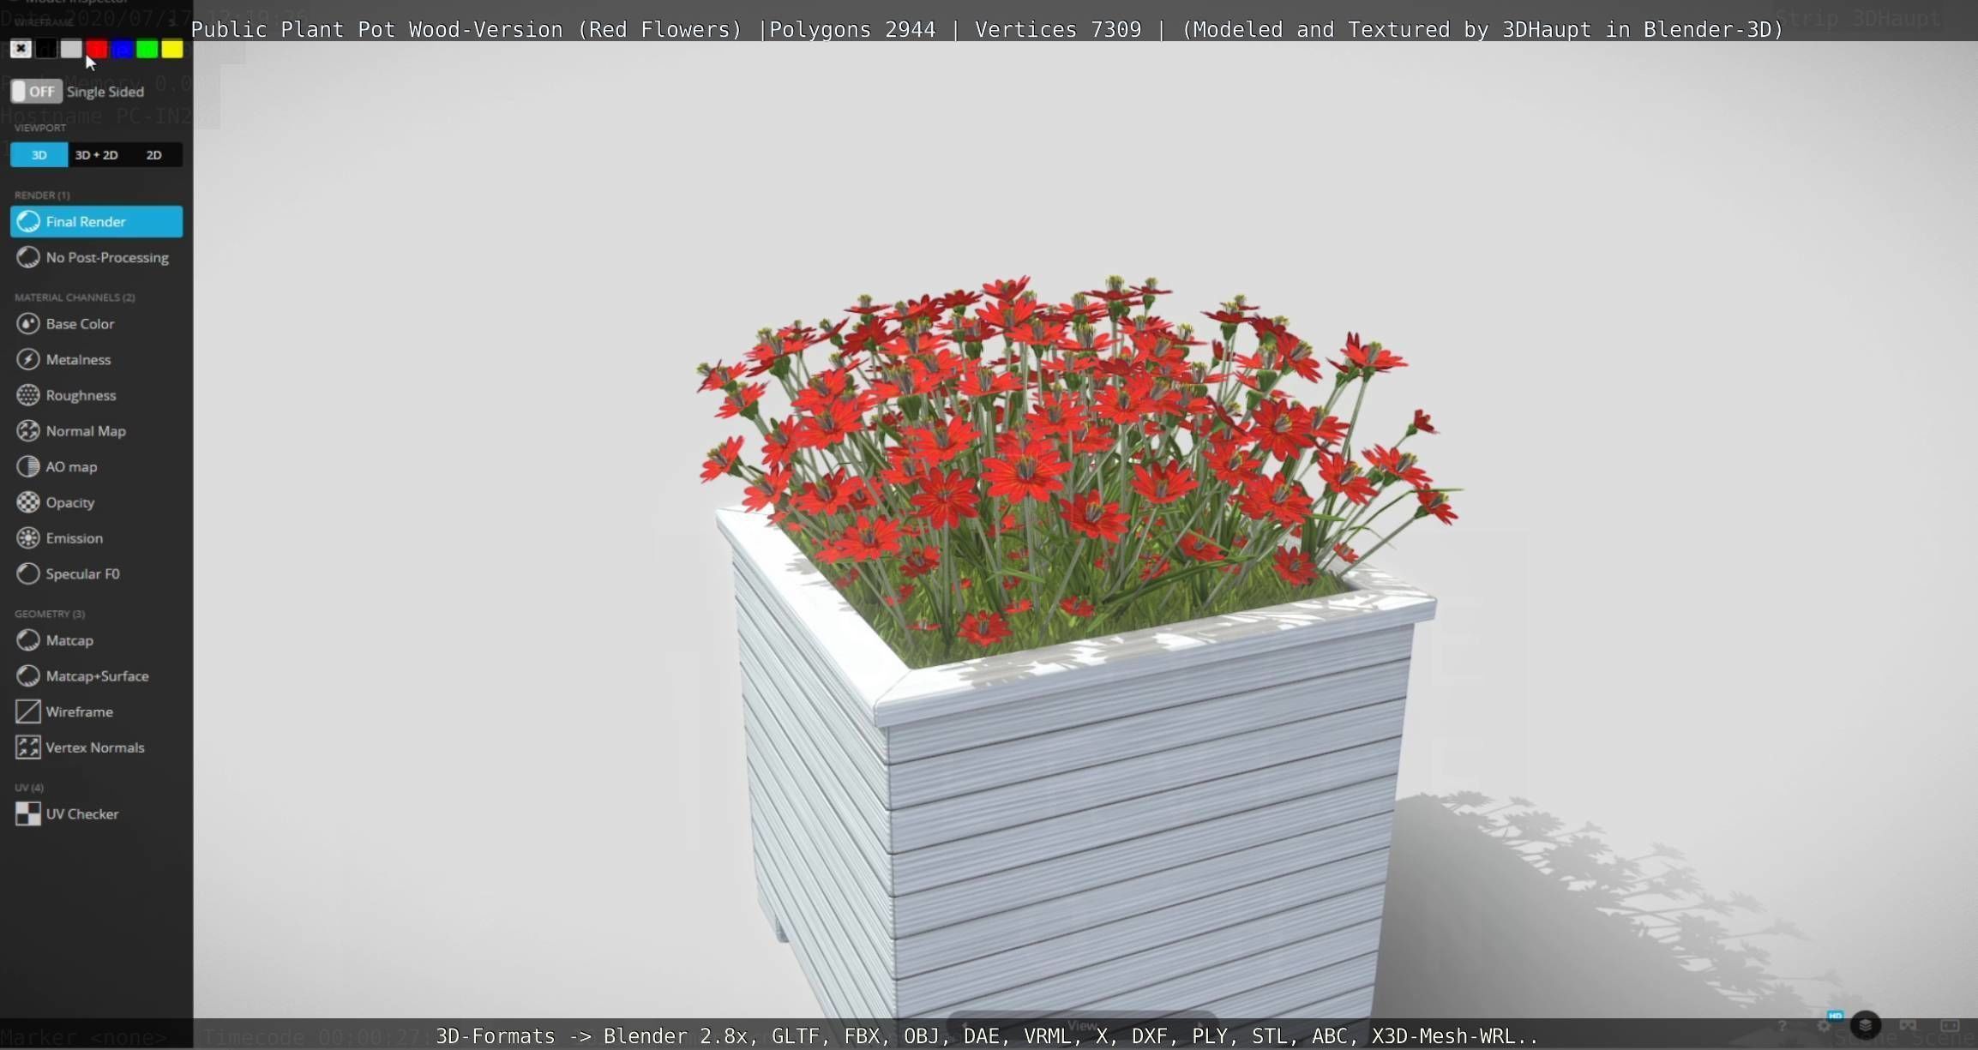Toggle the Model Inspector layers button

coord(1866,1025)
